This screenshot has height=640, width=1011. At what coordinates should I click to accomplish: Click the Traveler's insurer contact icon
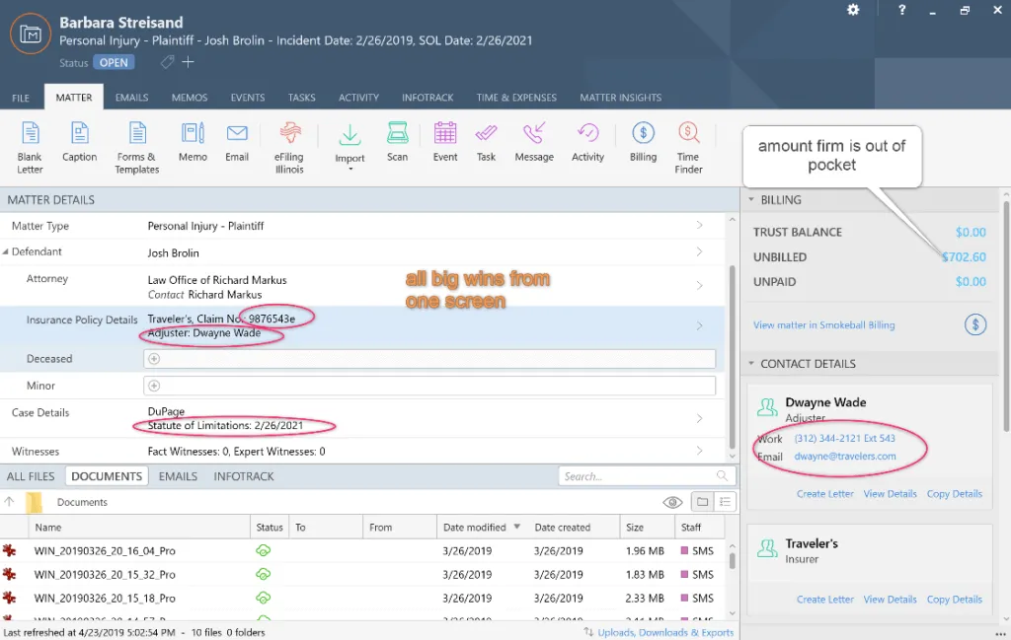[x=767, y=548]
